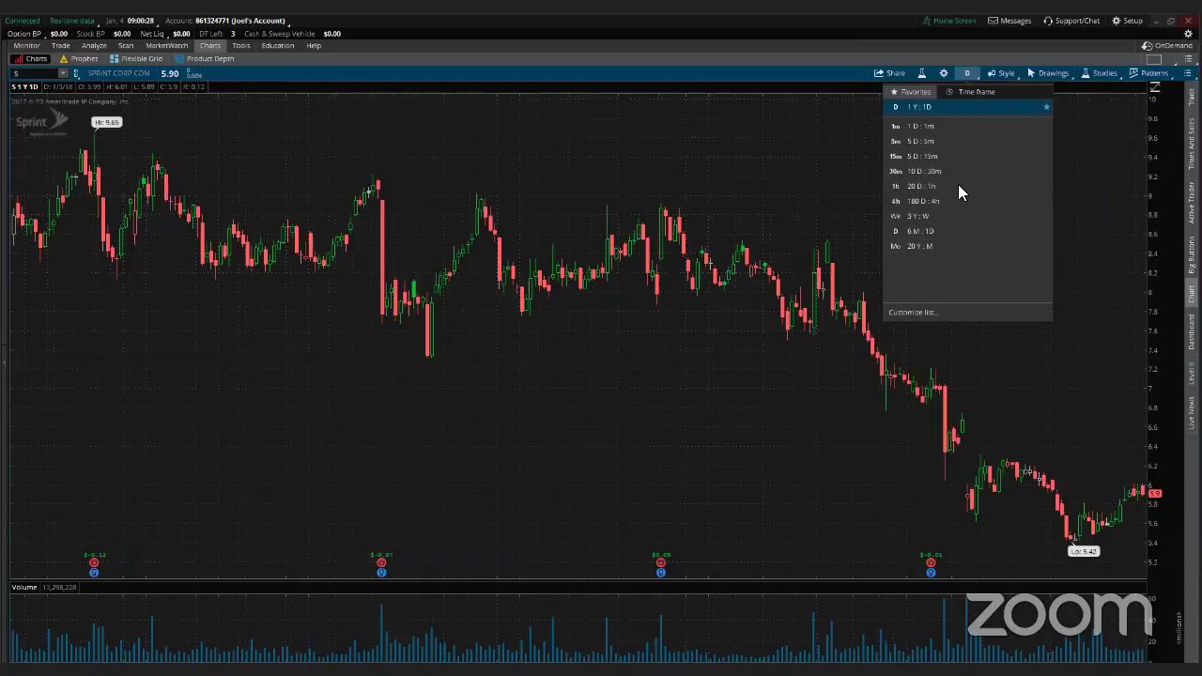The width and height of the screenshot is (1202, 676).
Task: Click the Realtime data indicator
Action: tap(71, 21)
